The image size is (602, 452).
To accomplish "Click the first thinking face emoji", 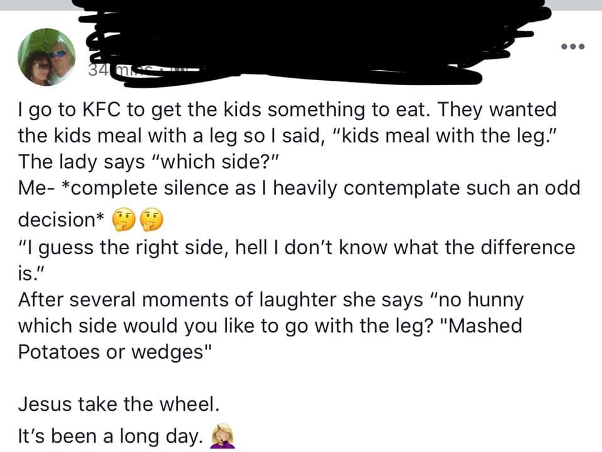I will coord(122,219).
